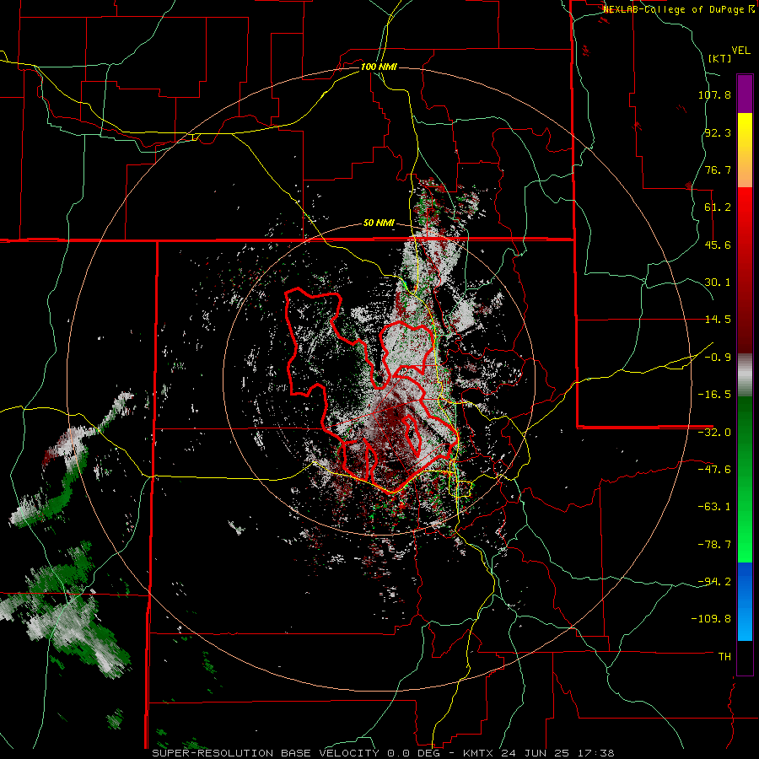Pick the blue segment of velocity scale
Viewport: 759px width, 759px height.
pos(745,601)
